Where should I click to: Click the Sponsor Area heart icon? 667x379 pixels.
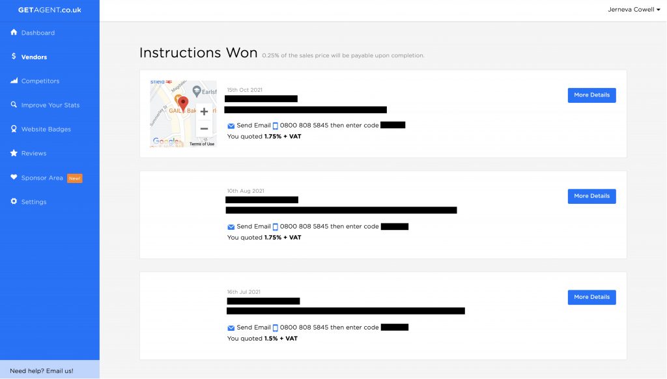(14, 177)
